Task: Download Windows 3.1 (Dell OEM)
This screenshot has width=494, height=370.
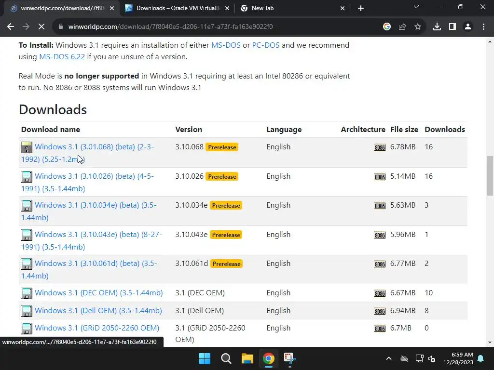Action: [98, 311]
